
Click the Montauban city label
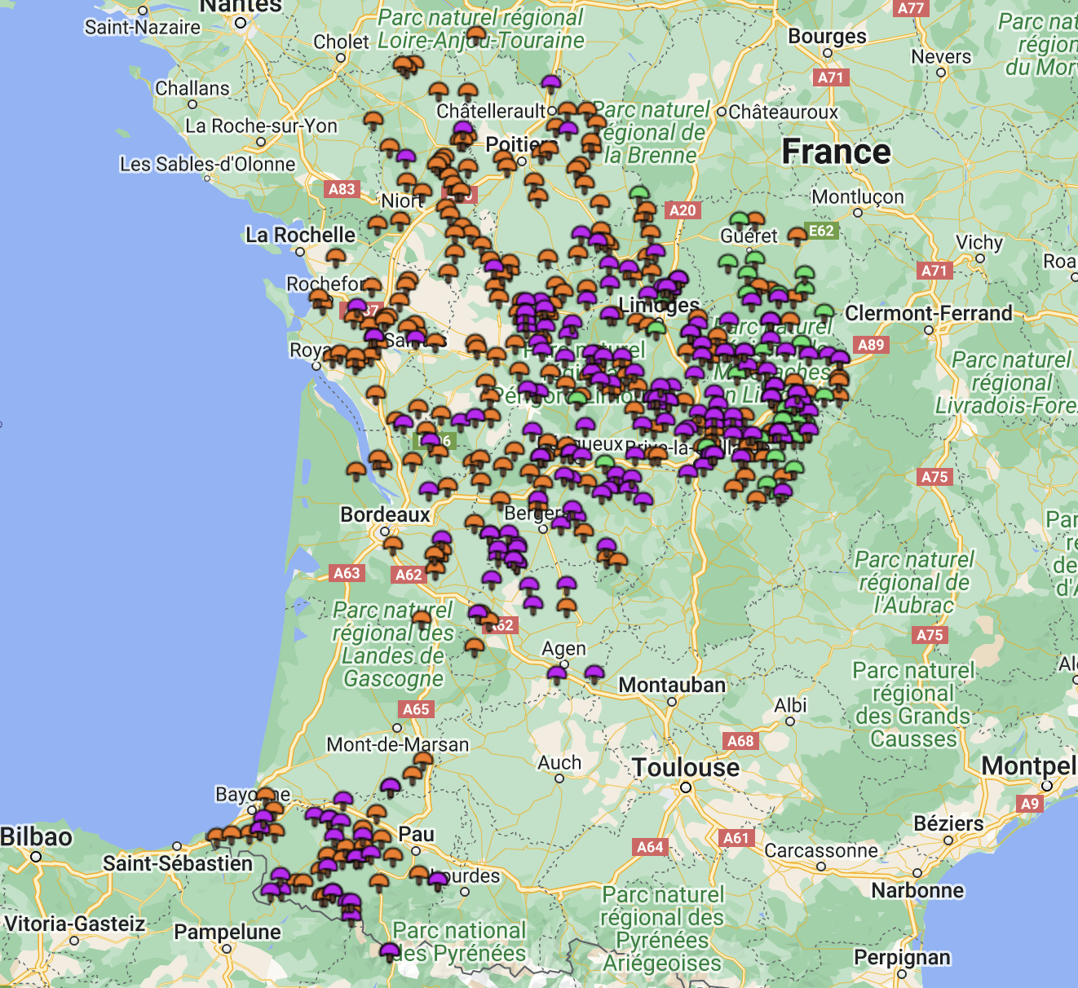(672, 685)
